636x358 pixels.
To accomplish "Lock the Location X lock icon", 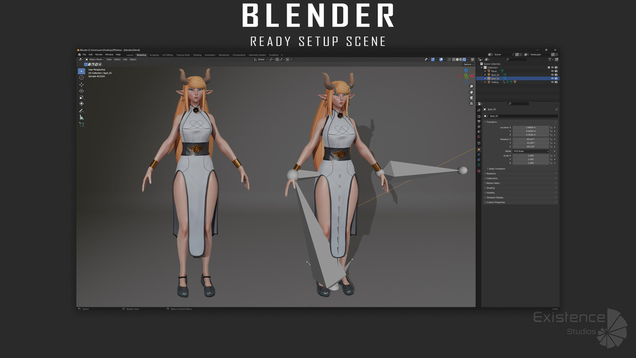I will (551, 127).
